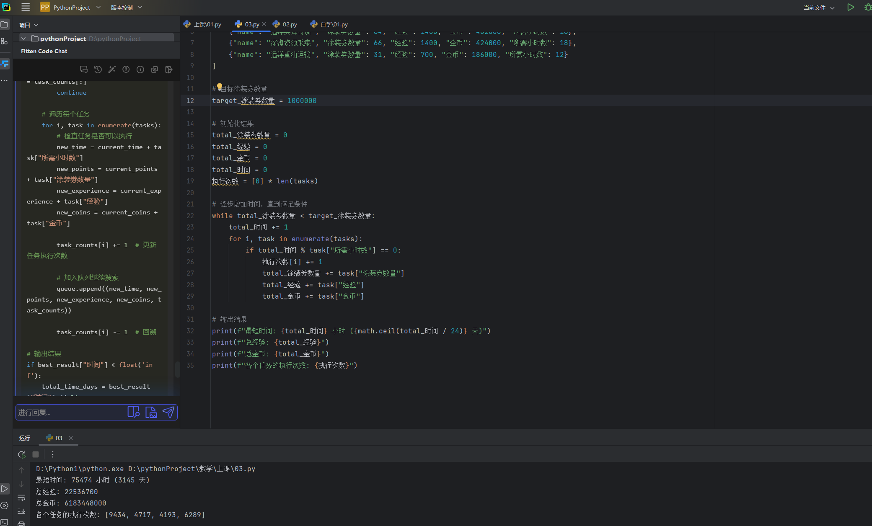Image resolution: width=872 pixels, height=526 pixels.
Task: Stop the running process in Run panel
Action: [x=36, y=454]
